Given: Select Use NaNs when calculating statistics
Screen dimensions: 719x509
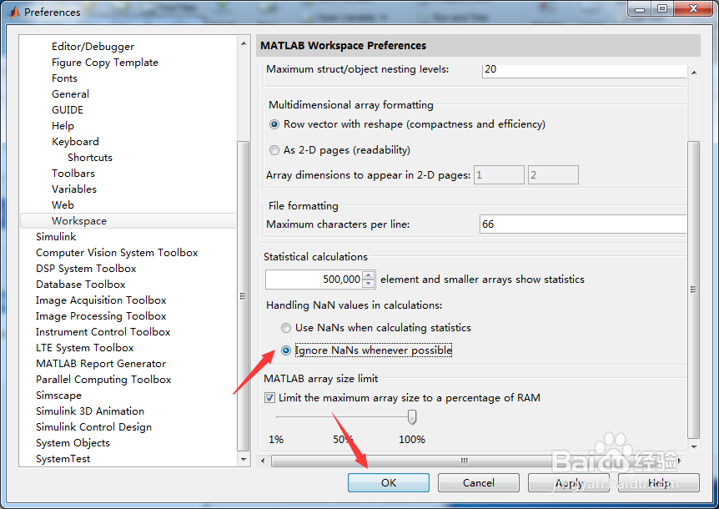Looking at the screenshot, I should [x=285, y=328].
